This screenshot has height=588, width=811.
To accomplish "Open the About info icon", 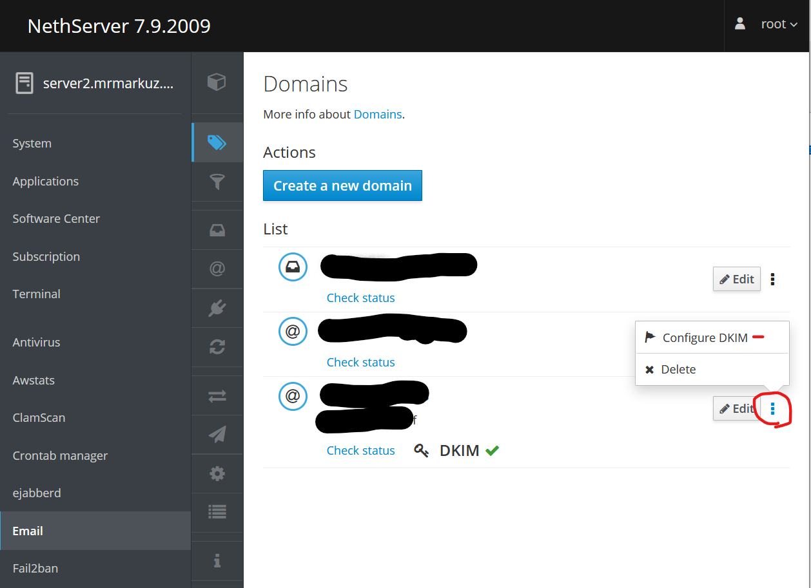I will pyautogui.click(x=217, y=560).
